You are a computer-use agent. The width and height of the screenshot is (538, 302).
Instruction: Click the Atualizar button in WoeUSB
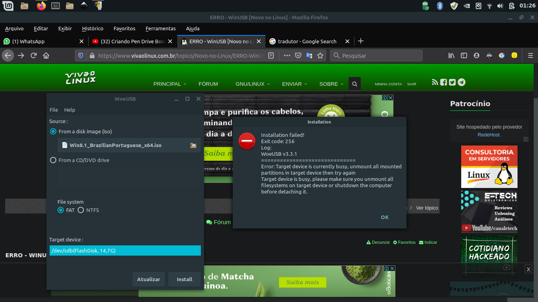pos(148,279)
